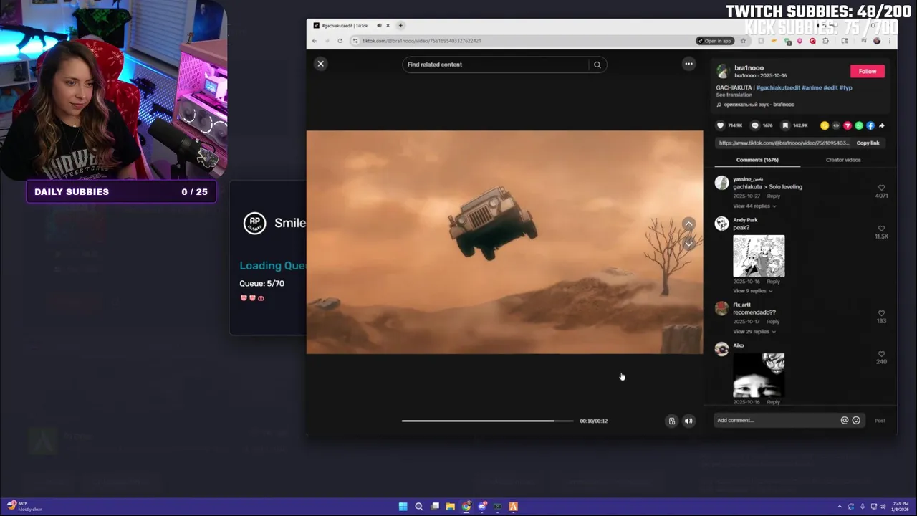917x516 pixels.
Task: Like yassine's comment with 4071 likes
Action: pyautogui.click(x=881, y=188)
